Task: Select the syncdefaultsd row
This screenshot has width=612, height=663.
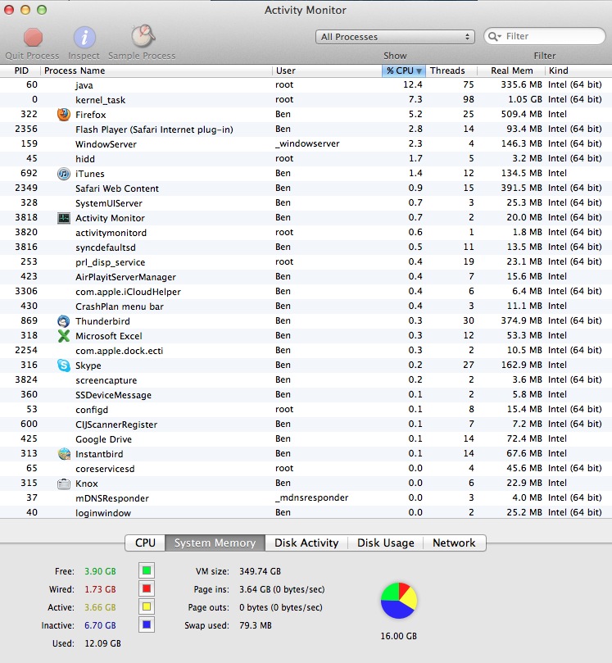Action: point(306,247)
